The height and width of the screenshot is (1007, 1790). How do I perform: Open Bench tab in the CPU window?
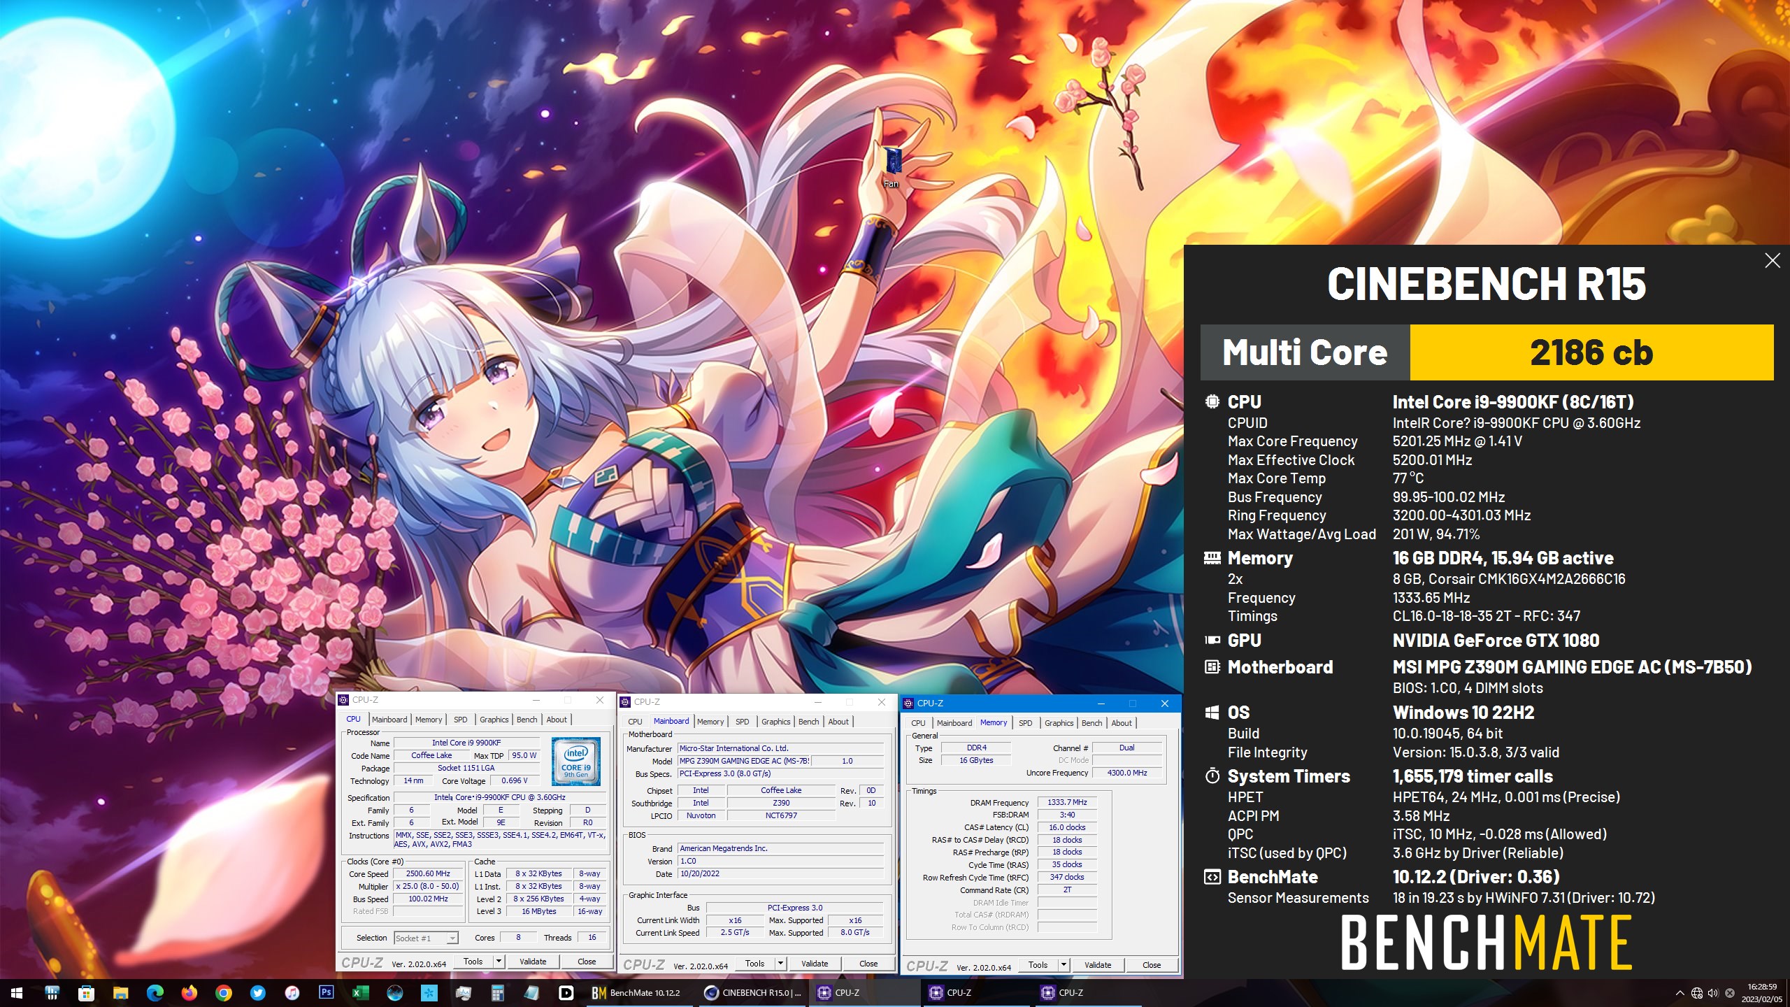527,720
